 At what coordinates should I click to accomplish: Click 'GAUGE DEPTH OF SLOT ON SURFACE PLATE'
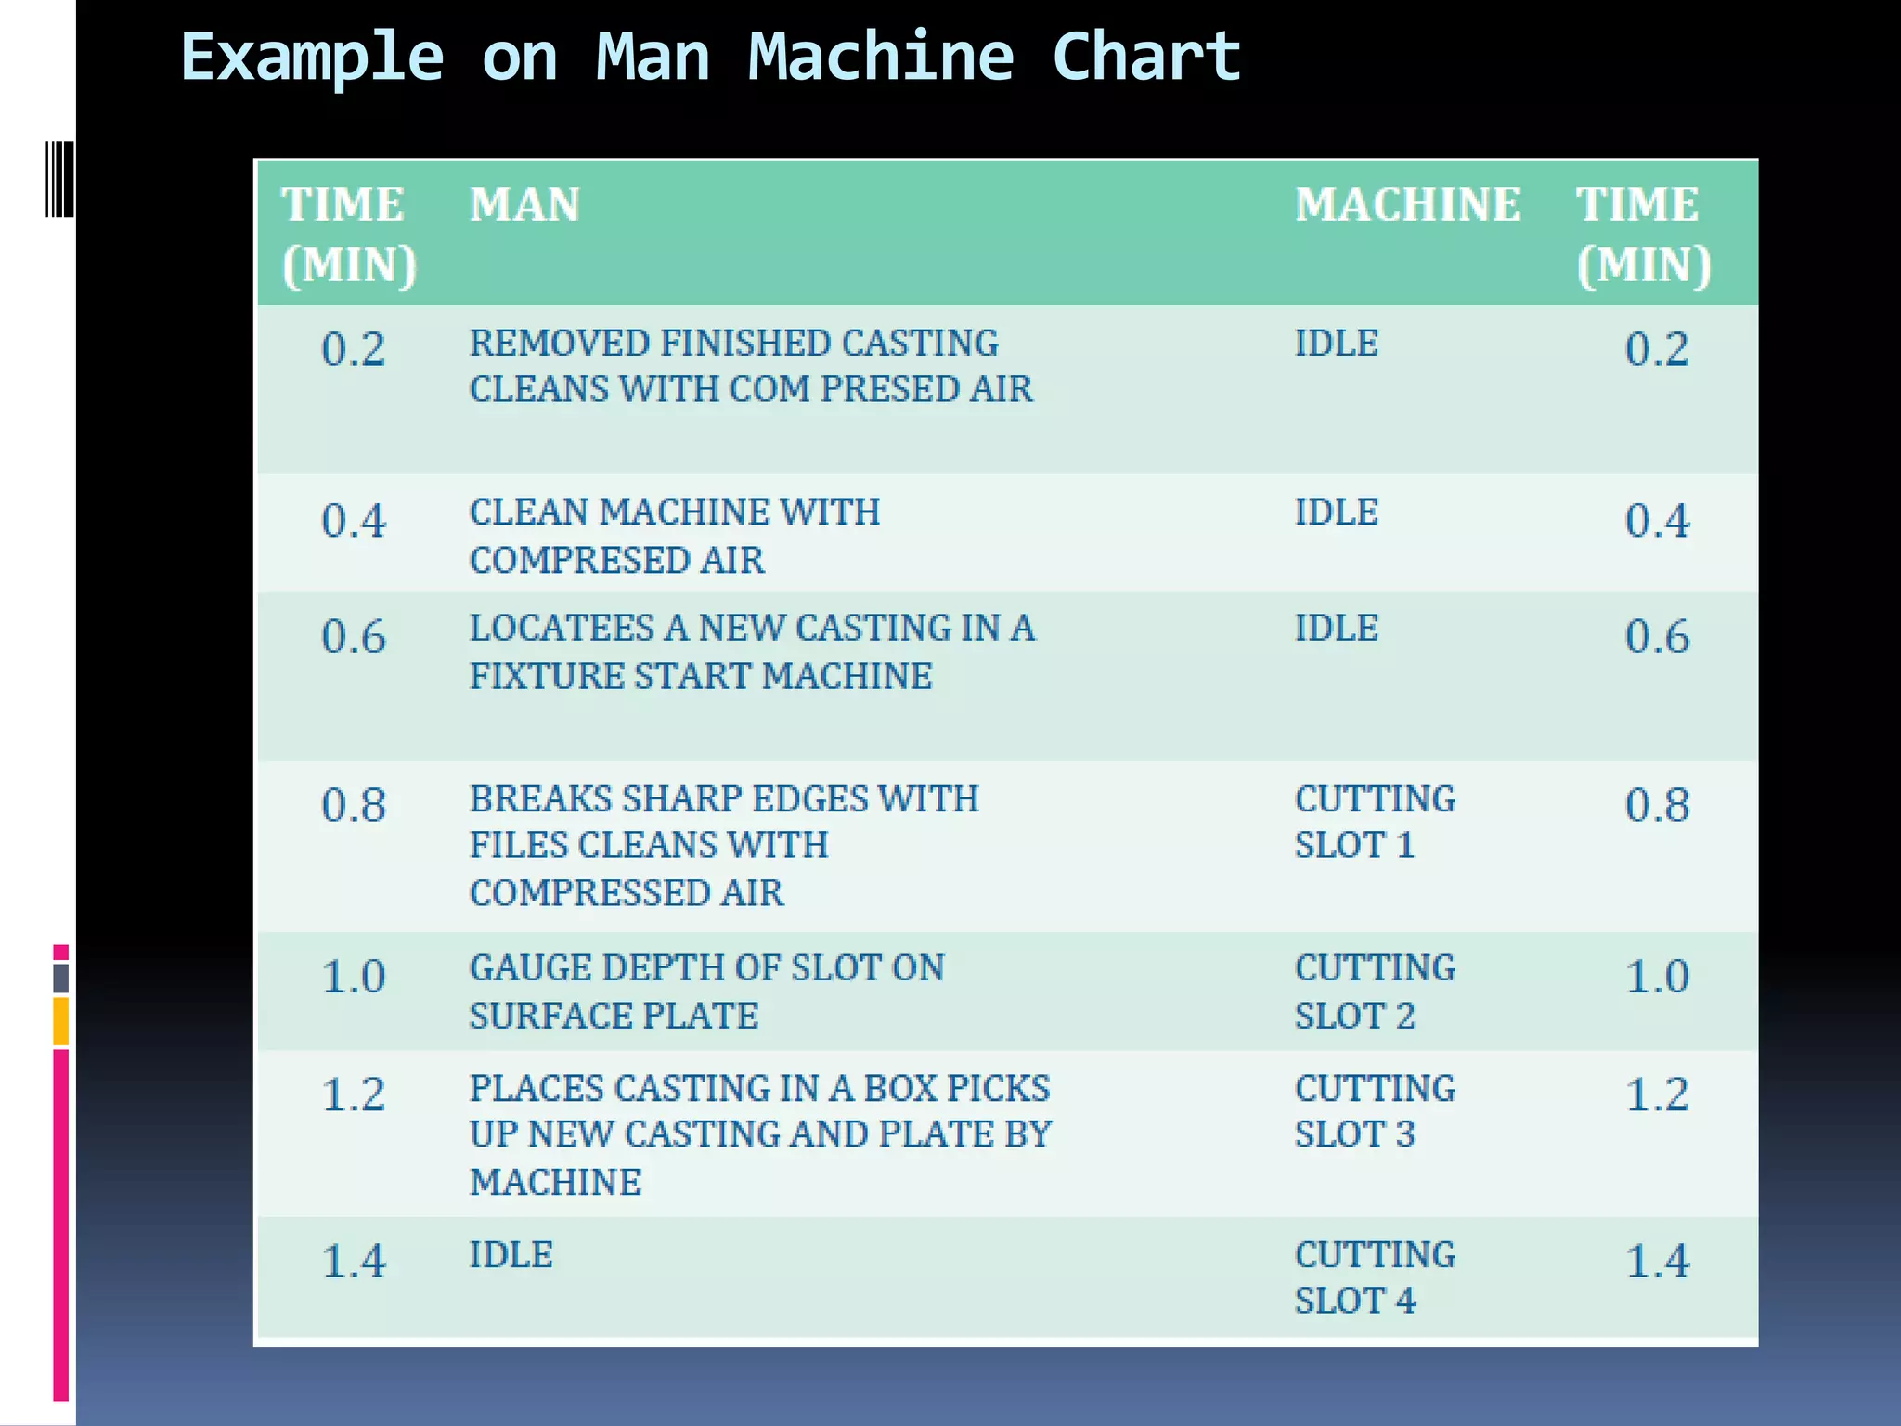706,992
